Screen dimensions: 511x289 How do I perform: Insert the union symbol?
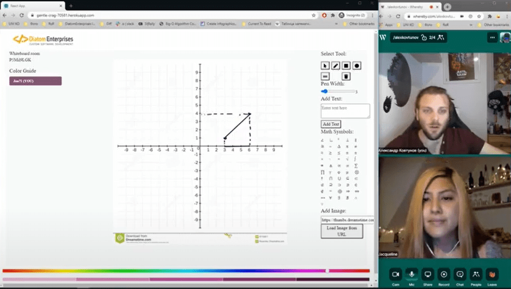pyautogui.click(x=339, y=179)
